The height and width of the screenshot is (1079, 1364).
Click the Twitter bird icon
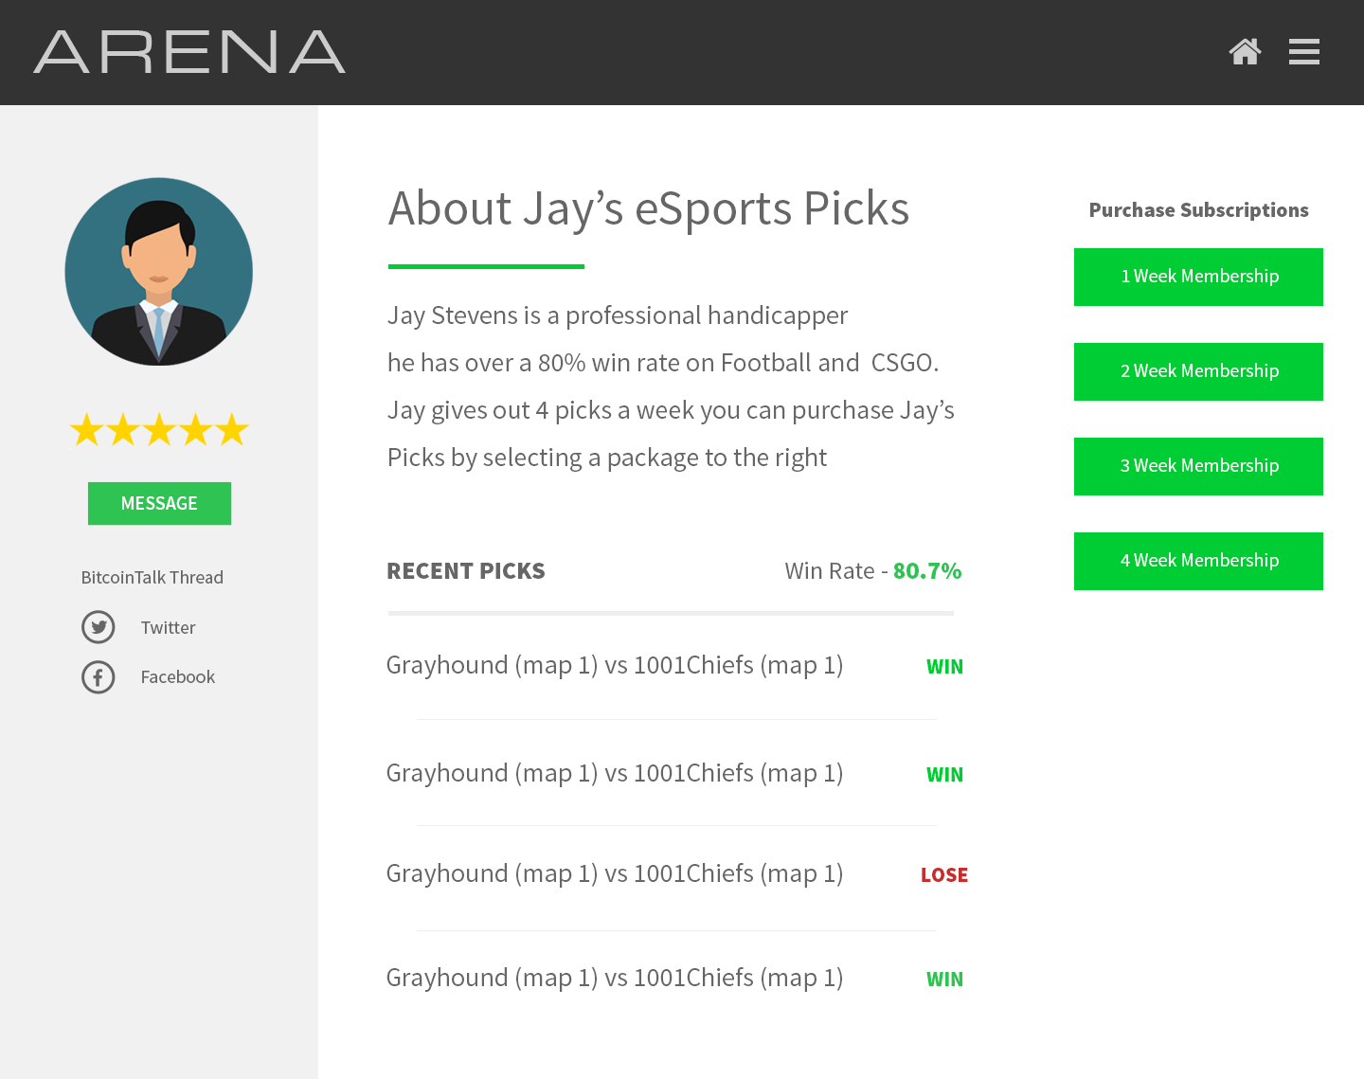[x=99, y=627]
